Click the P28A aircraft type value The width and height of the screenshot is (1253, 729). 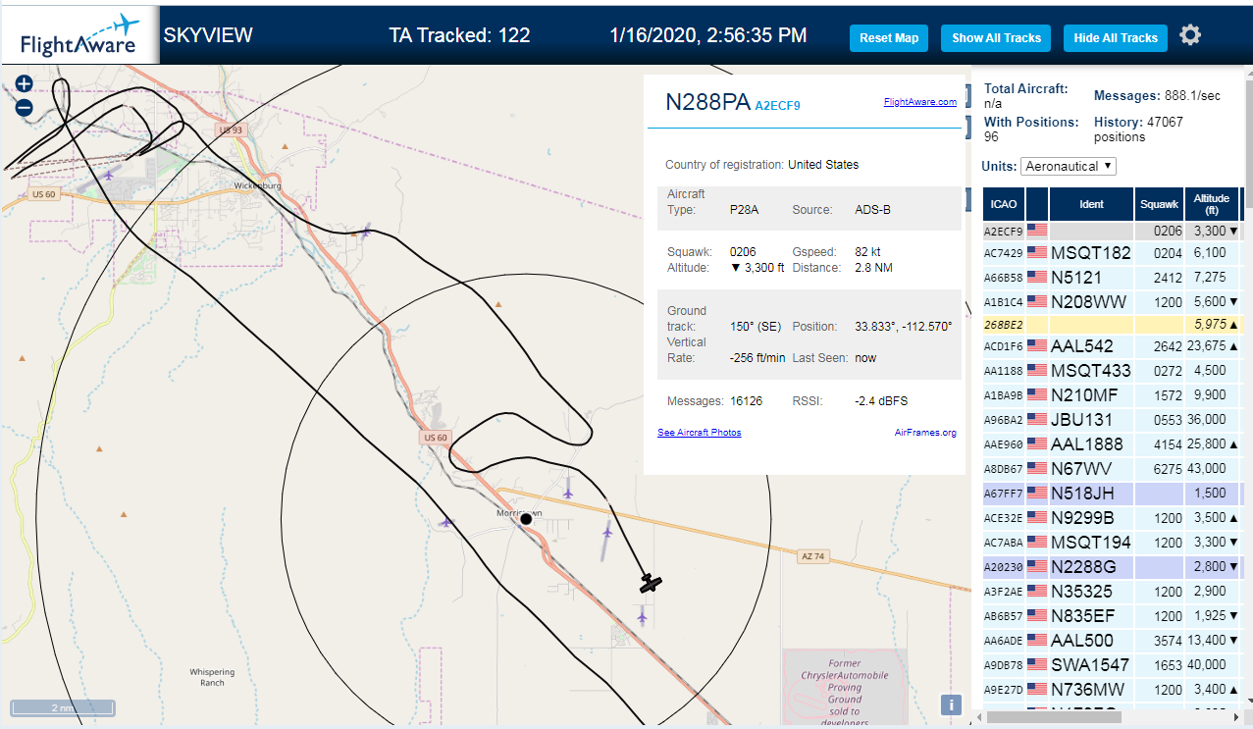(x=745, y=210)
